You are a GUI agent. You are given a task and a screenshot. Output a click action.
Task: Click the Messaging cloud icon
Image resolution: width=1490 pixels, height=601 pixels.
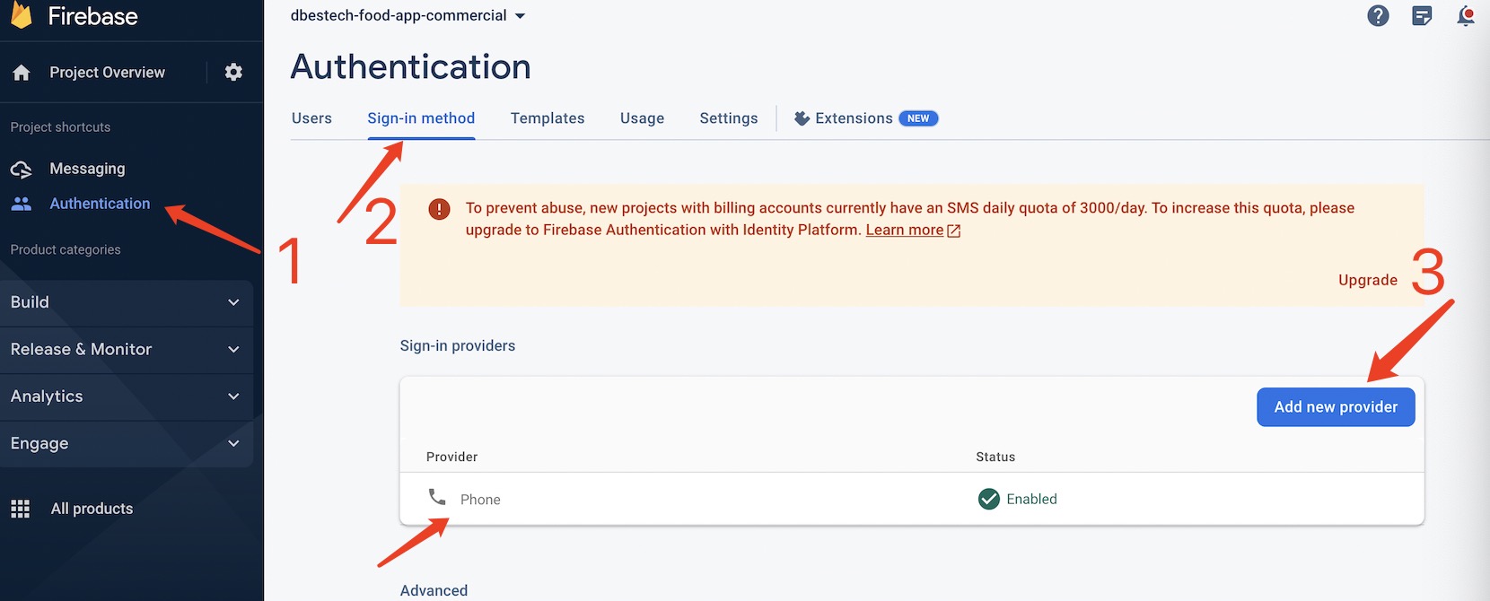tap(22, 169)
